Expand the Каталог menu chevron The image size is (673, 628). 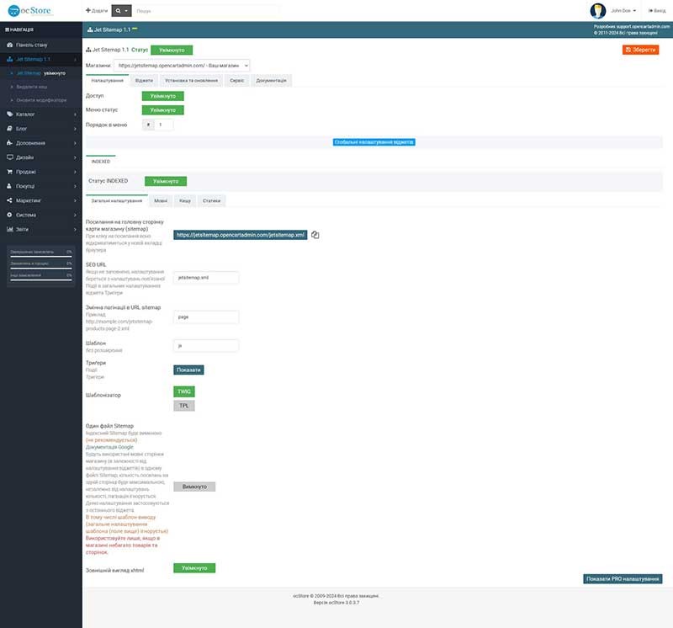75,114
